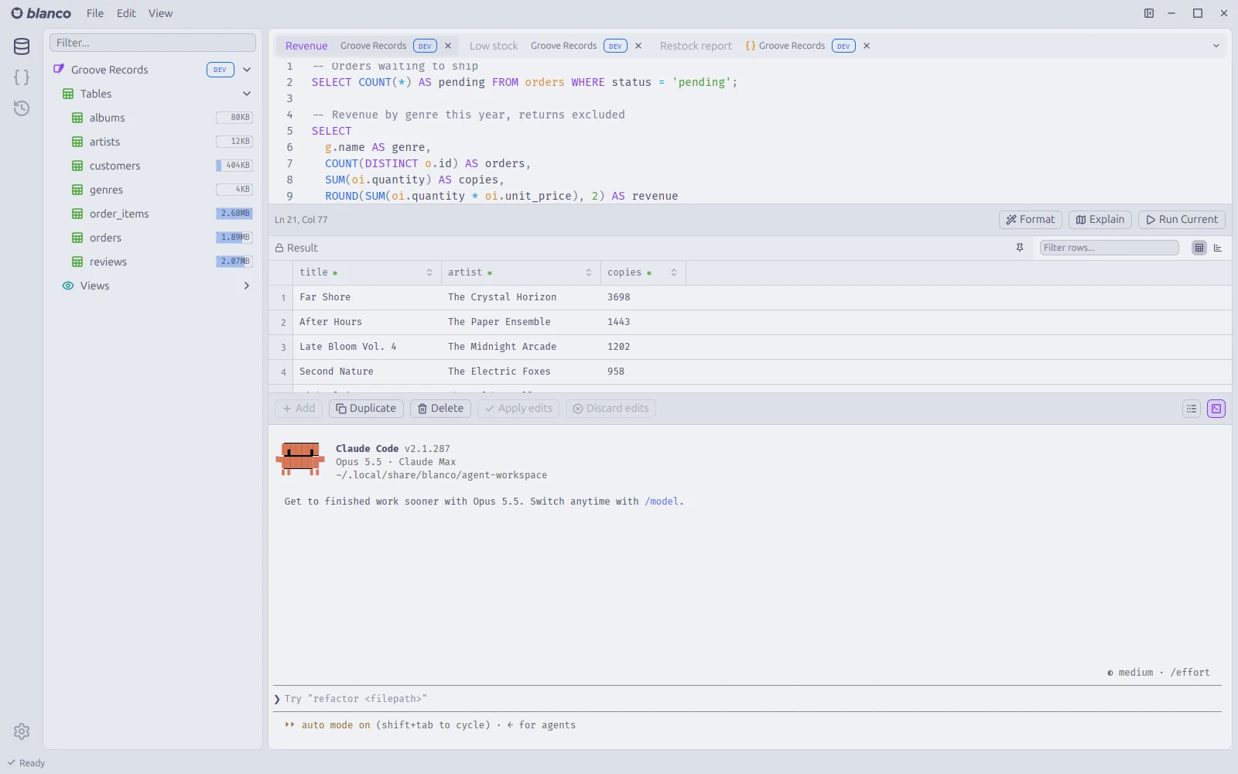Image resolution: width=1238 pixels, height=774 pixels.
Task: Collapse the Groove Records connection
Action: pyautogui.click(x=247, y=70)
